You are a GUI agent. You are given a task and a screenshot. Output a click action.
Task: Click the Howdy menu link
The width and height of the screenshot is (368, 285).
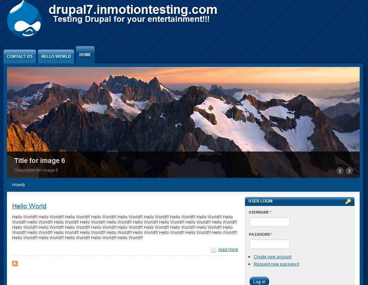(19, 185)
